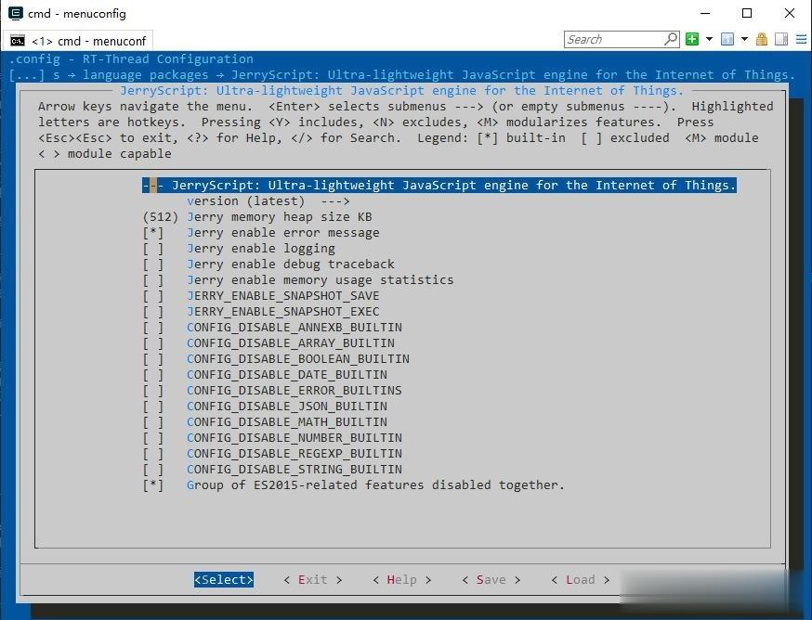Toggle CONFIG_DISABLE_ARRAY_BUILTIN checkbox
The image size is (812, 620).
coord(152,343)
